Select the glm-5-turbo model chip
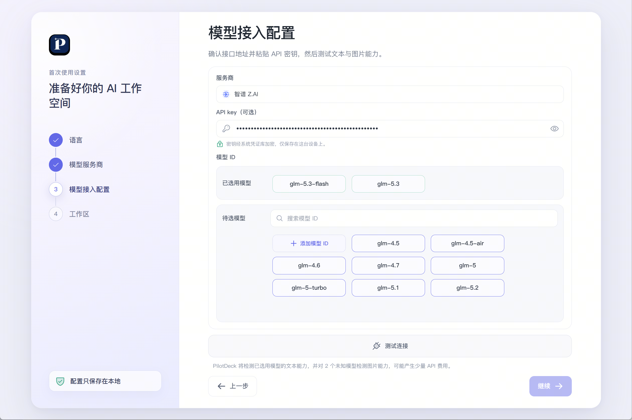The image size is (632, 420). (309, 288)
